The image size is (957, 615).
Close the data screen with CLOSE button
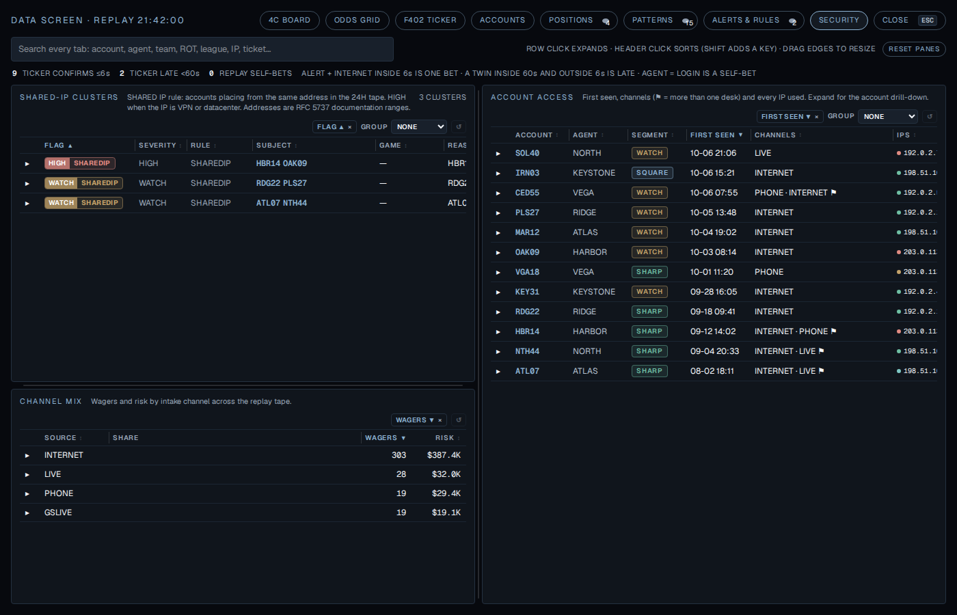[908, 20]
